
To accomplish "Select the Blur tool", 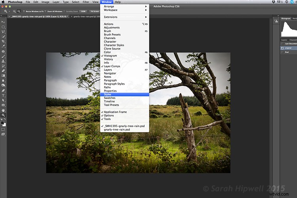I will click(3, 80).
